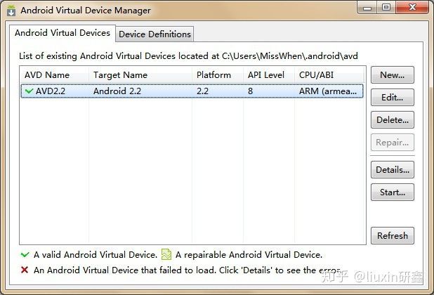Open Edit... for the selected AVD

tap(392, 98)
